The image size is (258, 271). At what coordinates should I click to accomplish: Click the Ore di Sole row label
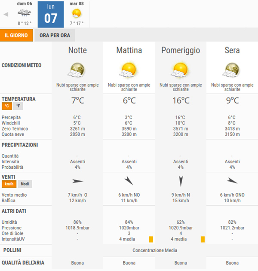(12, 234)
